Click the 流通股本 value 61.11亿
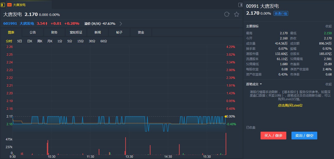Image resolution: width=334 pixels, height=159 pixels. coord(282,59)
